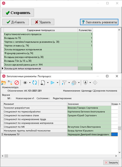
Task: Expand dropdown next to filter funnel
Action: [x=69, y=83]
